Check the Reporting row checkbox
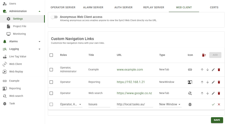Viewport: 225px width, 124px height. click(51, 82)
